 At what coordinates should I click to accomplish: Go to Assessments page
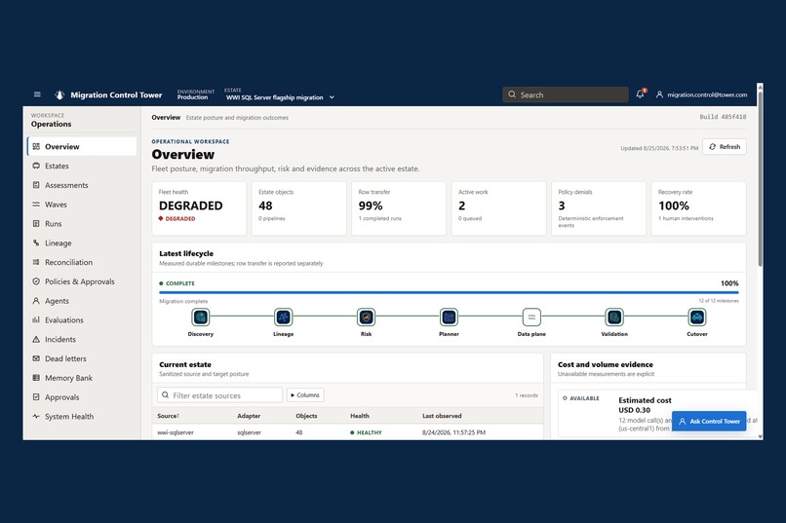pos(82,185)
